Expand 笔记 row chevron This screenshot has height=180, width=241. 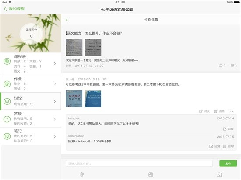click(x=55, y=136)
